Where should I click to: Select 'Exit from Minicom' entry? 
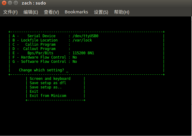pyautogui.click(x=48, y=96)
